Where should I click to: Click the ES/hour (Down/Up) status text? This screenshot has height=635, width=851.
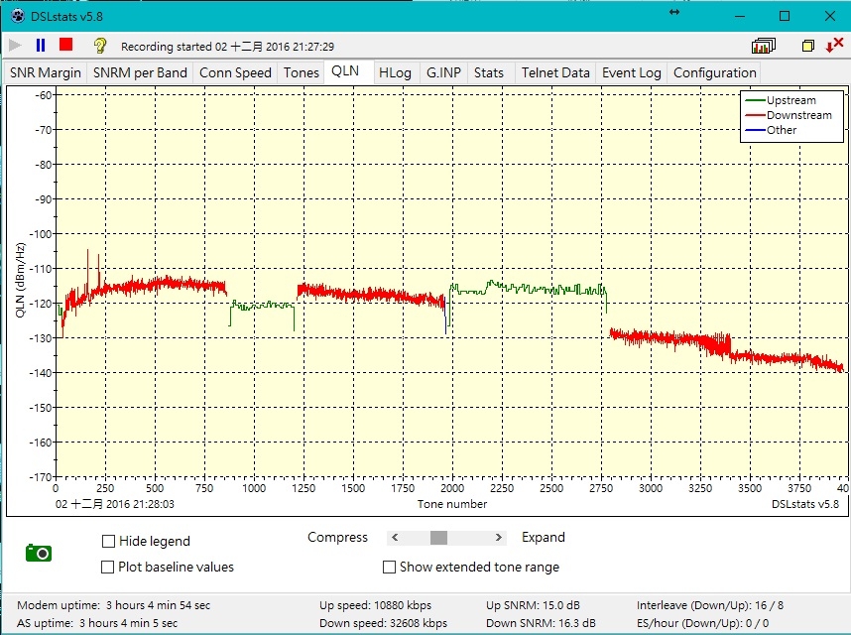(x=703, y=623)
